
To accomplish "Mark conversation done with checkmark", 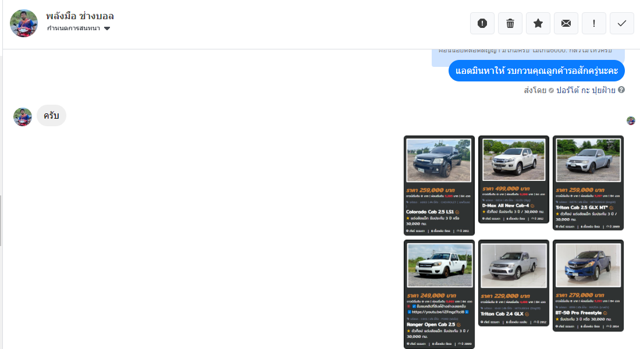I will click(x=621, y=23).
